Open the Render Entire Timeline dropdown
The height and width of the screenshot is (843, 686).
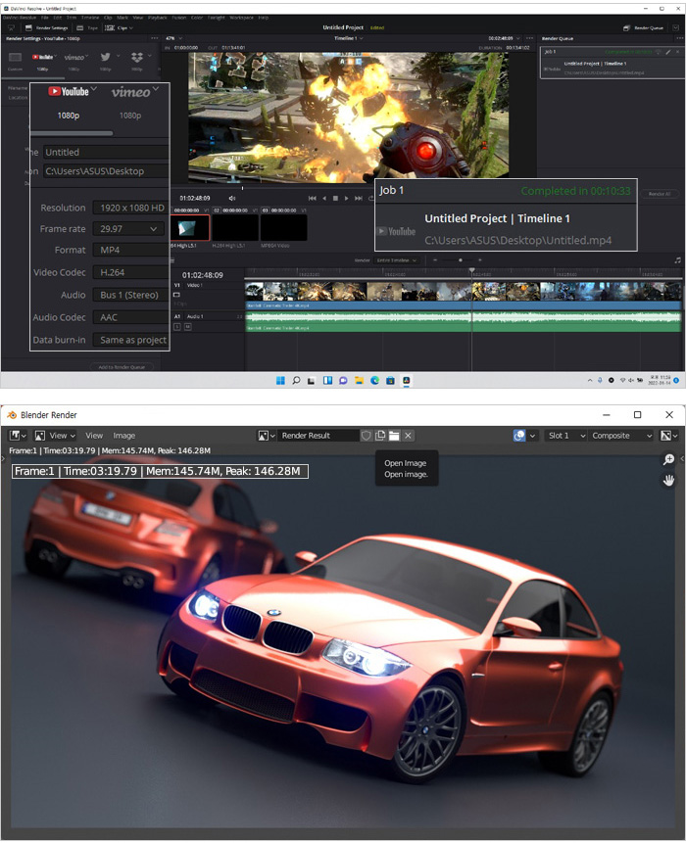(x=397, y=260)
